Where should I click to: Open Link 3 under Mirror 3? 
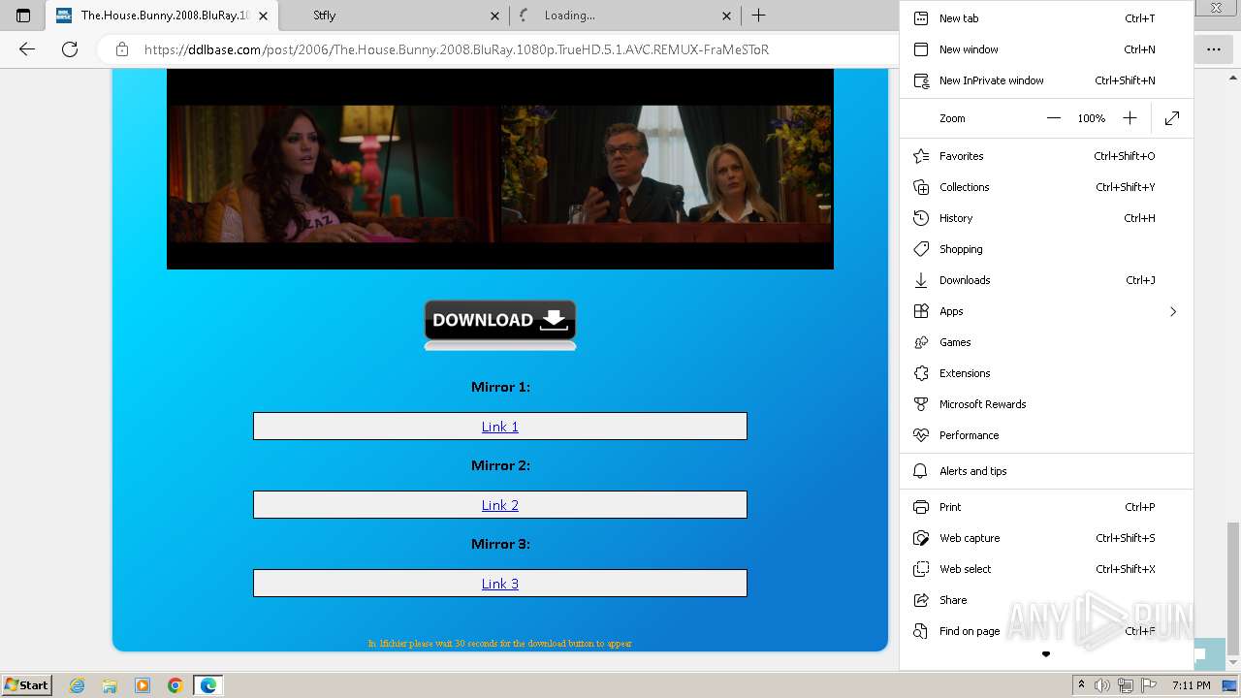(500, 584)
